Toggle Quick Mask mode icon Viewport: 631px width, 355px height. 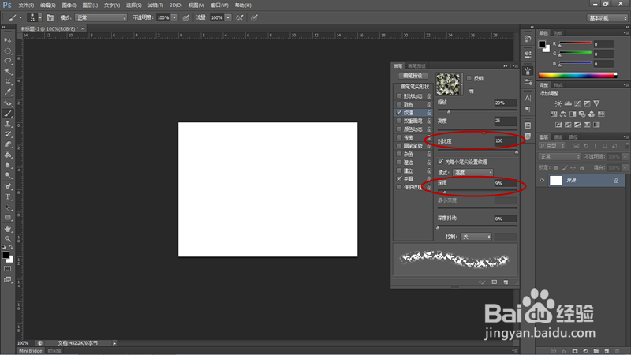pyautogui.click(x=8, y=268)
